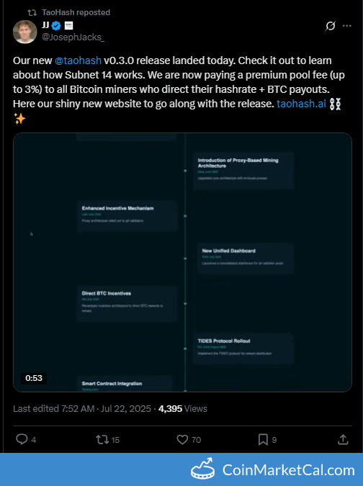Open the 4,395 Views analytics
363x486 pixels.
pos(183,408)
